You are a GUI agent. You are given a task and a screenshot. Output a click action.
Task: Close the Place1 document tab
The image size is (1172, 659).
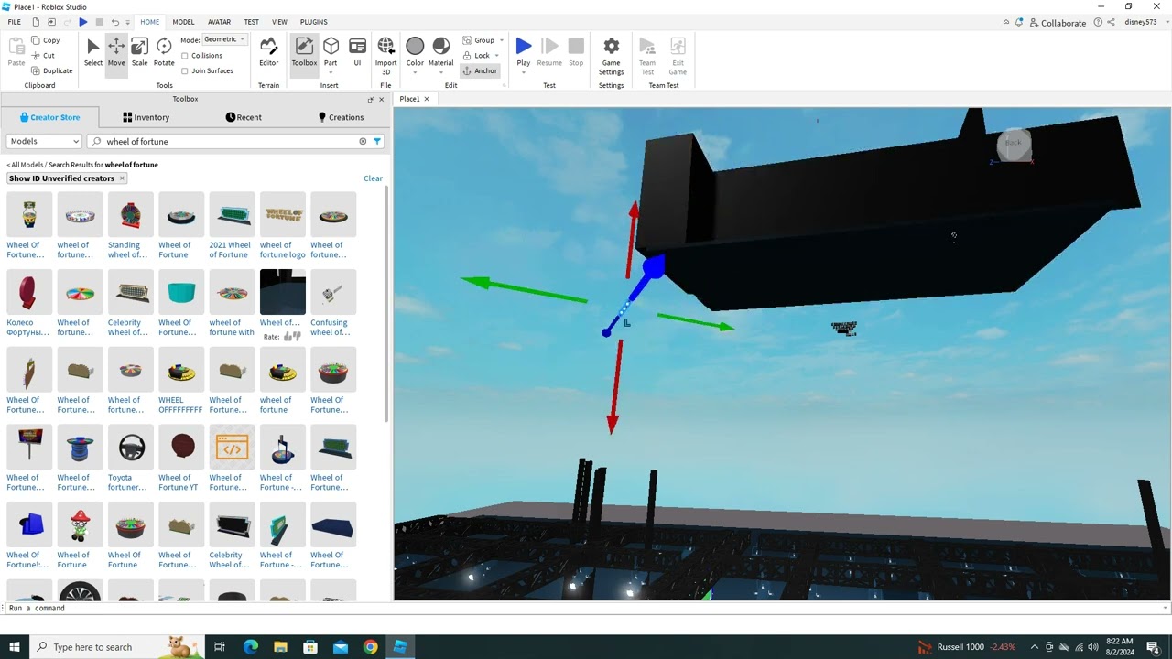[x=426, y=99]
